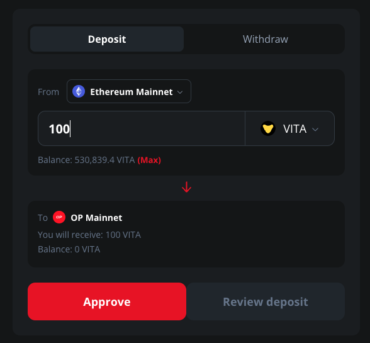This screenshot has height=343, width=370.
Task: Open the VITA token chevron
Action: point(315,129)
